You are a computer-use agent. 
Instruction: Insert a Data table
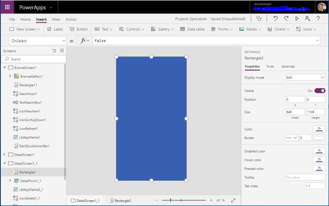click(192, 29)
